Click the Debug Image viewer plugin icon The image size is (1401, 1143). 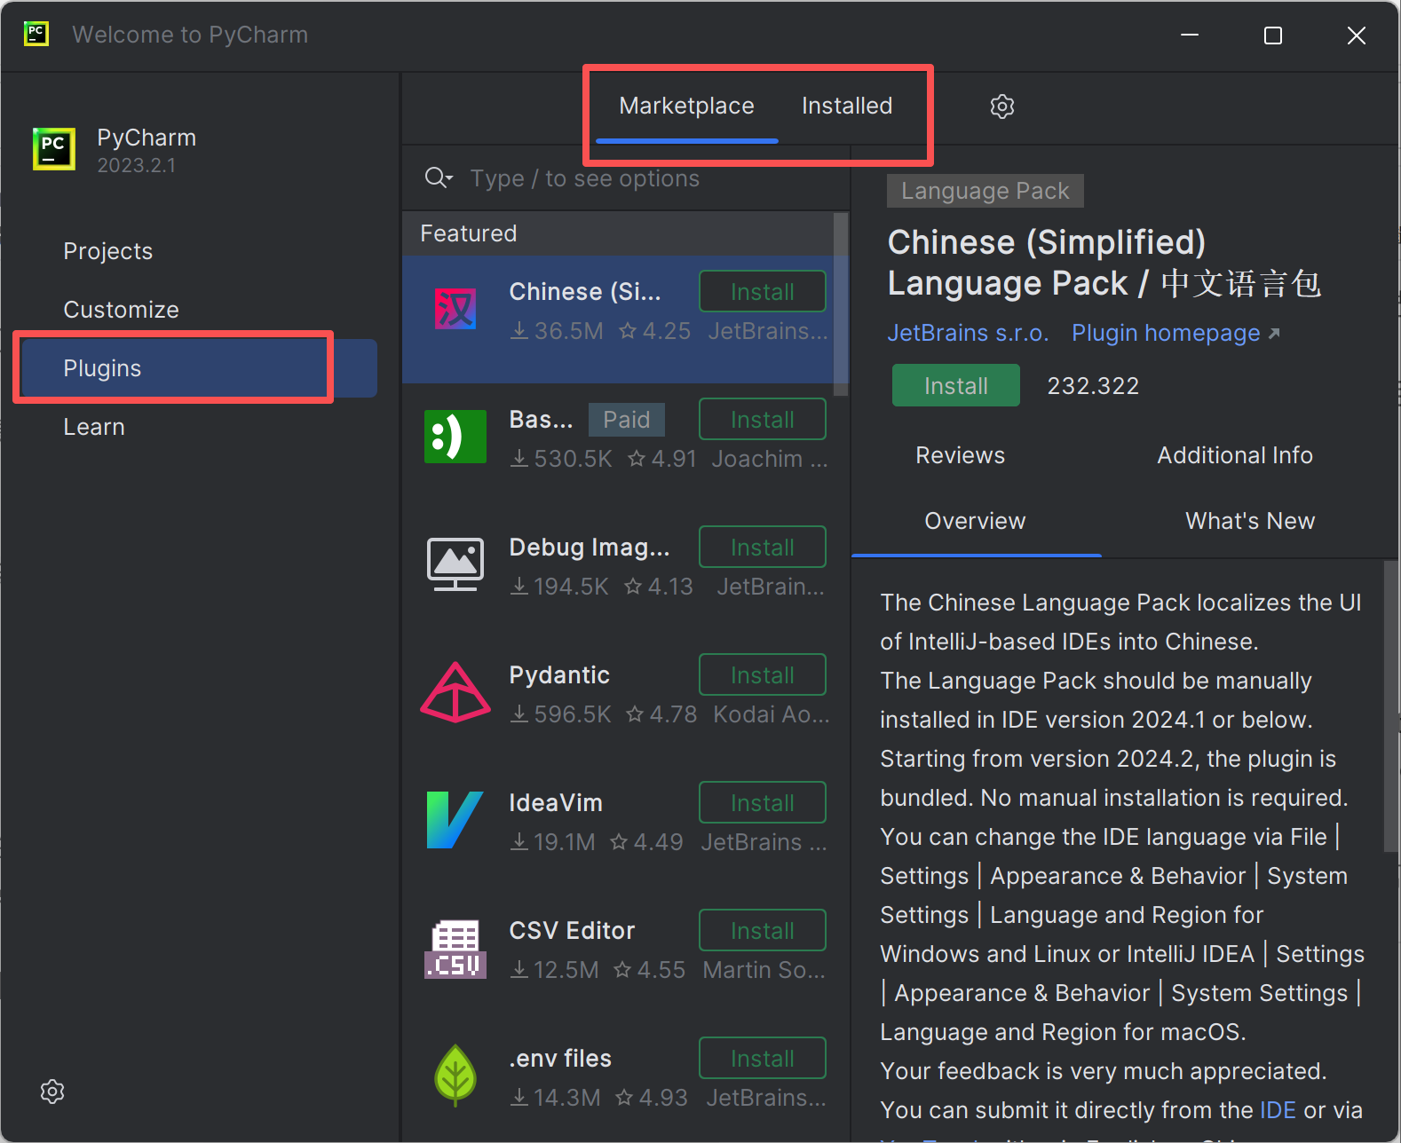(x=455, y=564)
